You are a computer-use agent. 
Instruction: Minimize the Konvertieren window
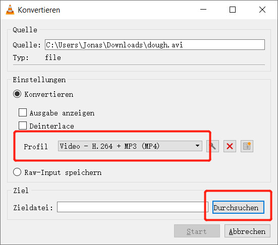click(x=203, y=10)
